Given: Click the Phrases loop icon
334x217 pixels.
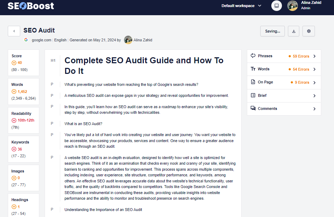Looking at the screenshot, I should pos(253,56).
